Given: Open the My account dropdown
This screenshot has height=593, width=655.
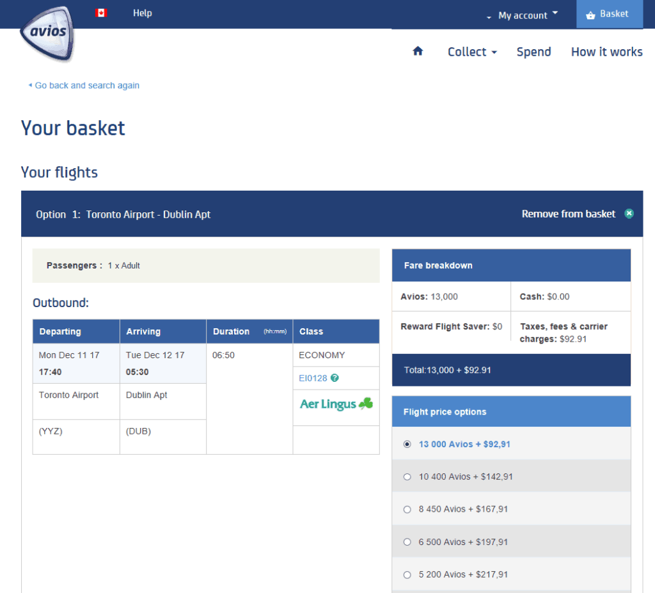Looking at the screenshot, I should 523,15.
